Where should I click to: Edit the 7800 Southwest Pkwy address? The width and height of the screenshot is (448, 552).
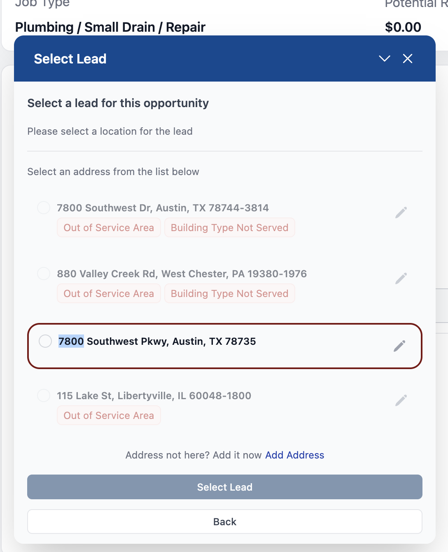pos(399,346)
